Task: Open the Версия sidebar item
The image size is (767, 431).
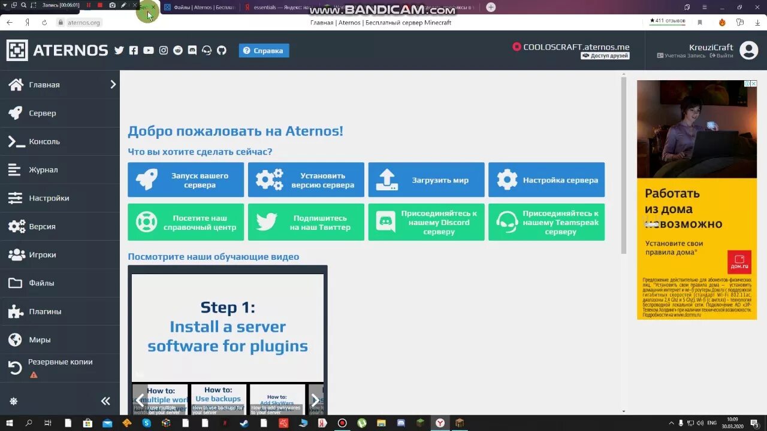Action: pos(60,226)
